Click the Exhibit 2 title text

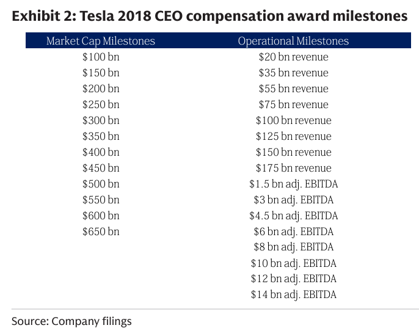pyautogui.click(x=209, y=16)
